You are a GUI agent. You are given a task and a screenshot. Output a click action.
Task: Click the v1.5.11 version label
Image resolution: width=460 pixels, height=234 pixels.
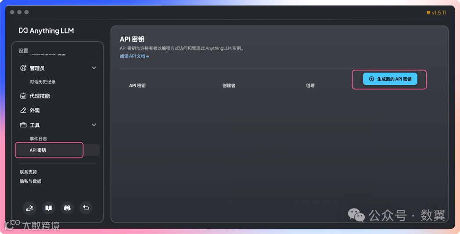tap(438, 13)
